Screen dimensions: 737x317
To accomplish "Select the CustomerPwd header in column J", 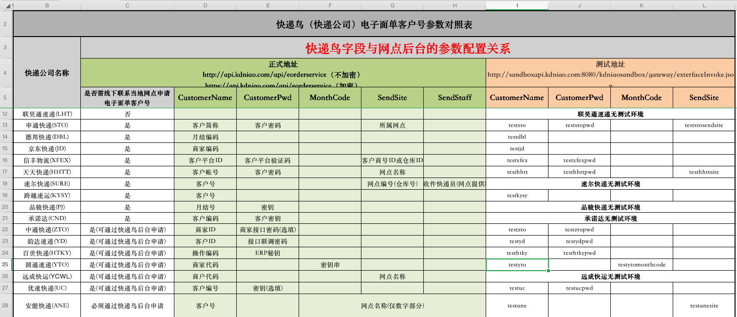I will pyautogui.click(x=579, y=98).
